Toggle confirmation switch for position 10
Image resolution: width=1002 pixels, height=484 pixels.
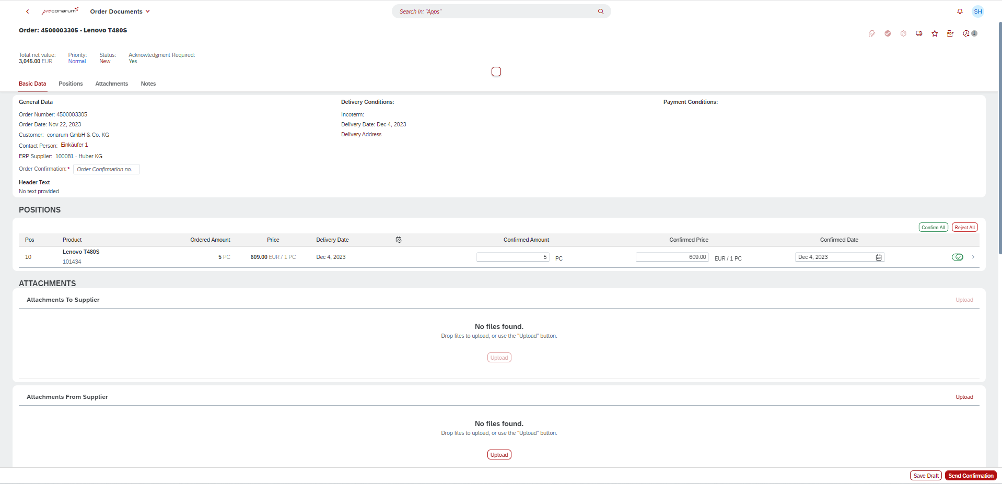tap(958, 257)
